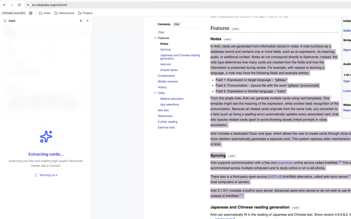
Task: Open the Areas bookmark folder
Action: (x=45, y=13)
